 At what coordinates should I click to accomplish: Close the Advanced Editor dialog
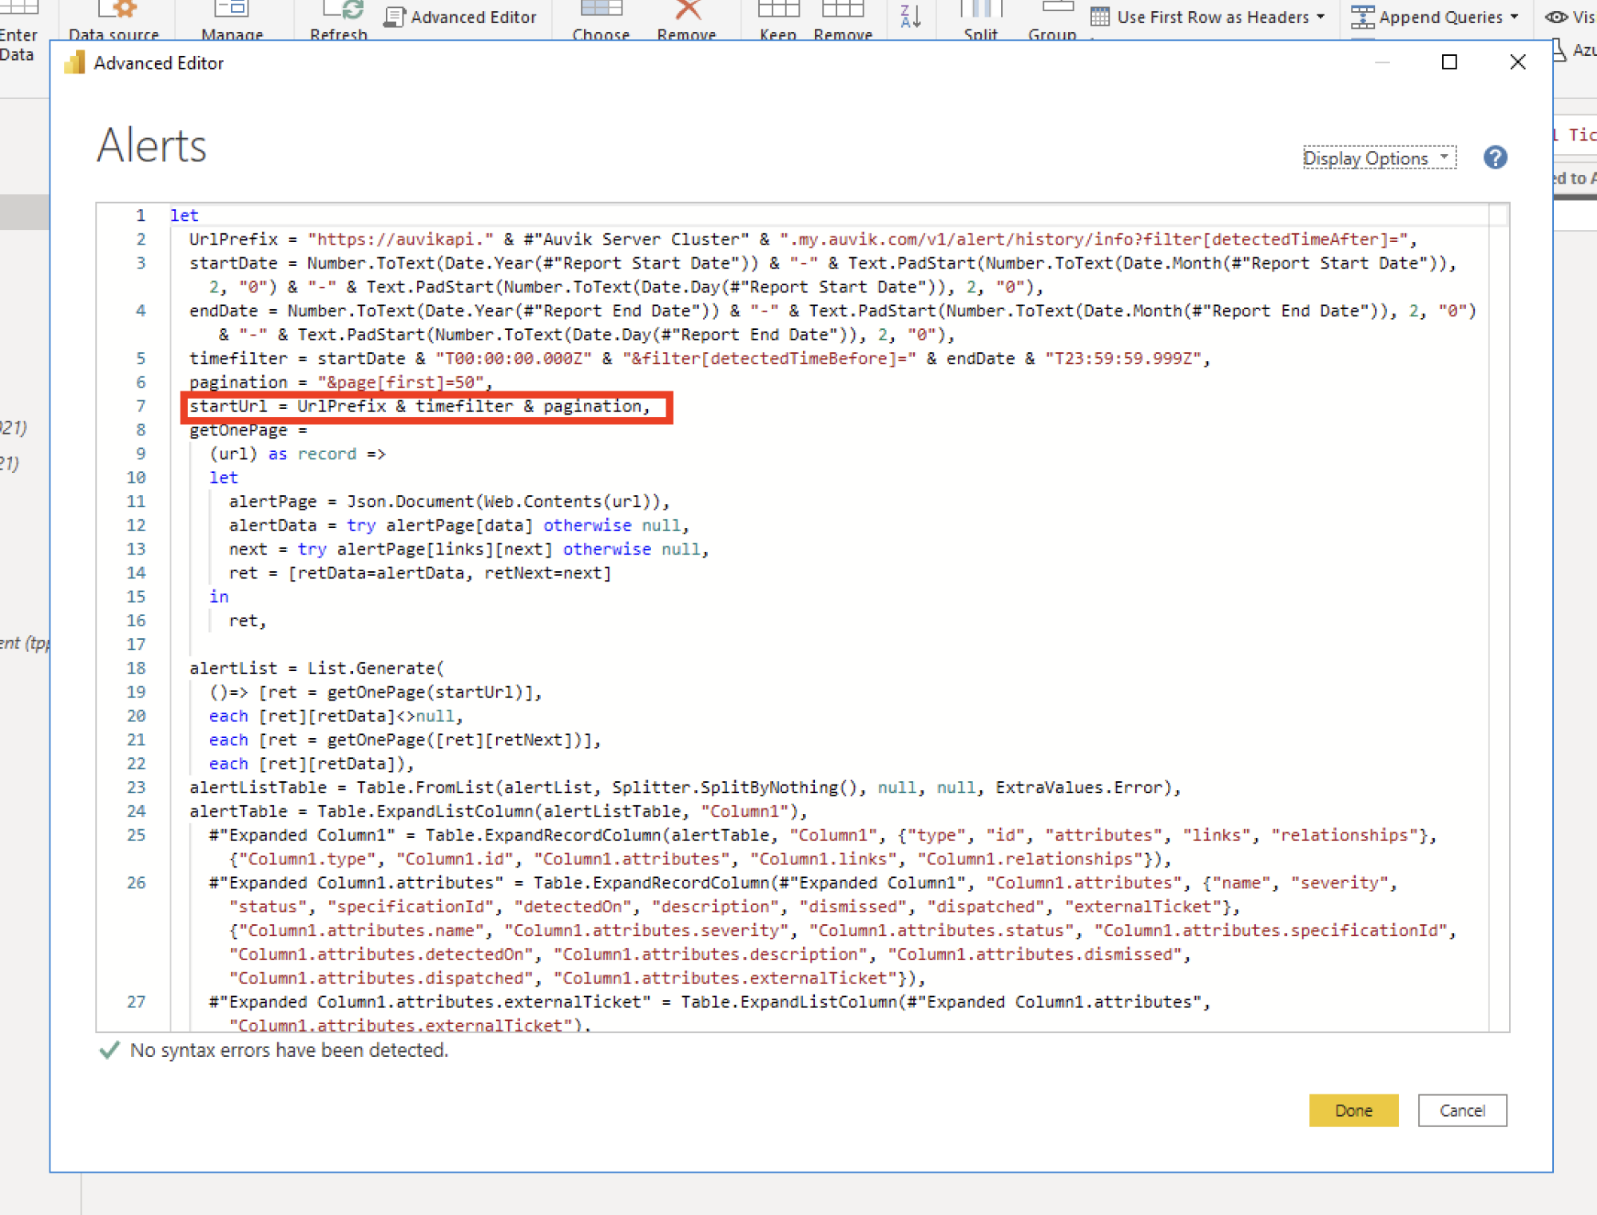[x=1517, y=62]
